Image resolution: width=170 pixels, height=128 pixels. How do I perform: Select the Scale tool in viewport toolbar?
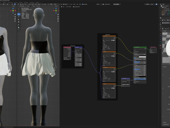tap(19, 19)
